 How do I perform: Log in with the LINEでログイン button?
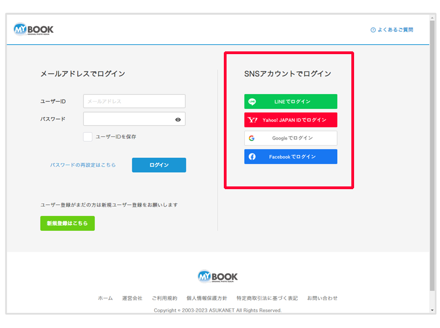click(x=291, y=102)
